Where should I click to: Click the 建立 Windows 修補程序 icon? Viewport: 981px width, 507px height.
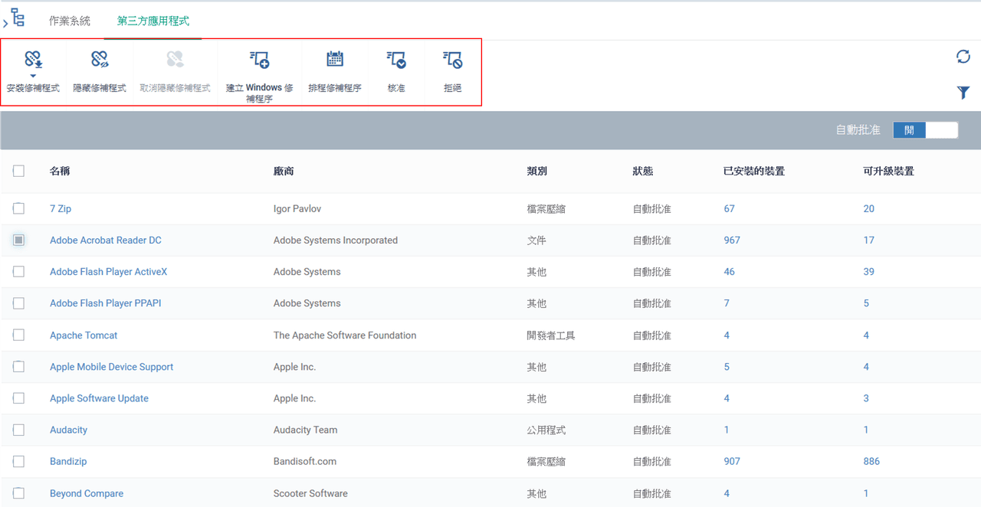click(260, 59)
